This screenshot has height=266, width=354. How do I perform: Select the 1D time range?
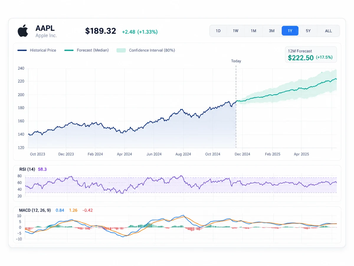tap(218, 31)
